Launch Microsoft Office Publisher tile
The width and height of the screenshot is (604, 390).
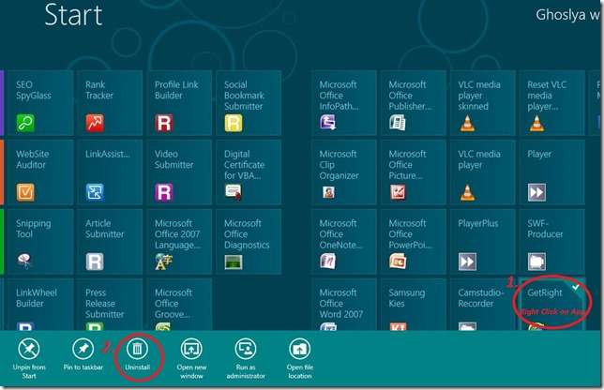coord(413,103)
